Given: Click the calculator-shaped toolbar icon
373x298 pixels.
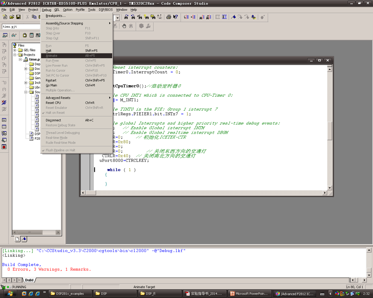Looking at the screenshot, I should pyautogui.click(x=31, y=35).
